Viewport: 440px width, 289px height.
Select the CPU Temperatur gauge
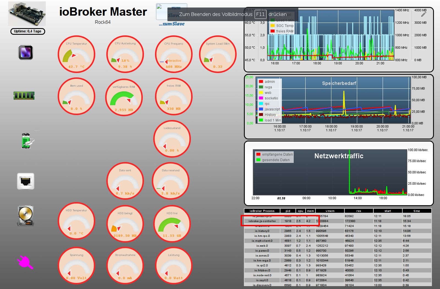click(76, 54)
